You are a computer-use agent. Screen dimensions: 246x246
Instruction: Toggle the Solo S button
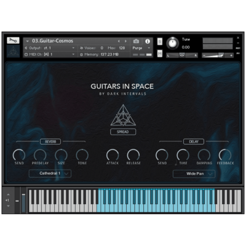tap(160, 41)
